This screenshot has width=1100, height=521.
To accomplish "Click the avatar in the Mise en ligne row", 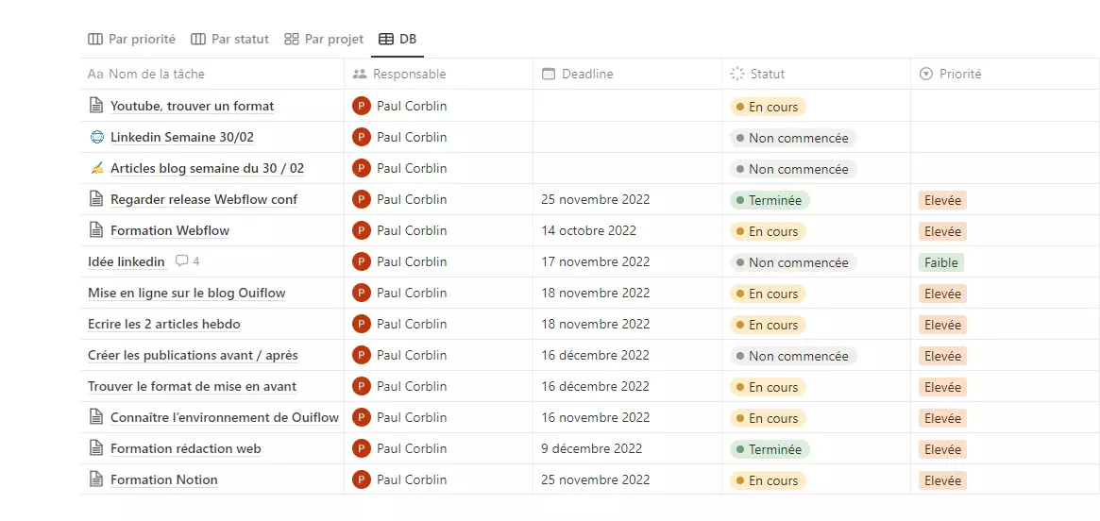I will [x=362, y=294].
